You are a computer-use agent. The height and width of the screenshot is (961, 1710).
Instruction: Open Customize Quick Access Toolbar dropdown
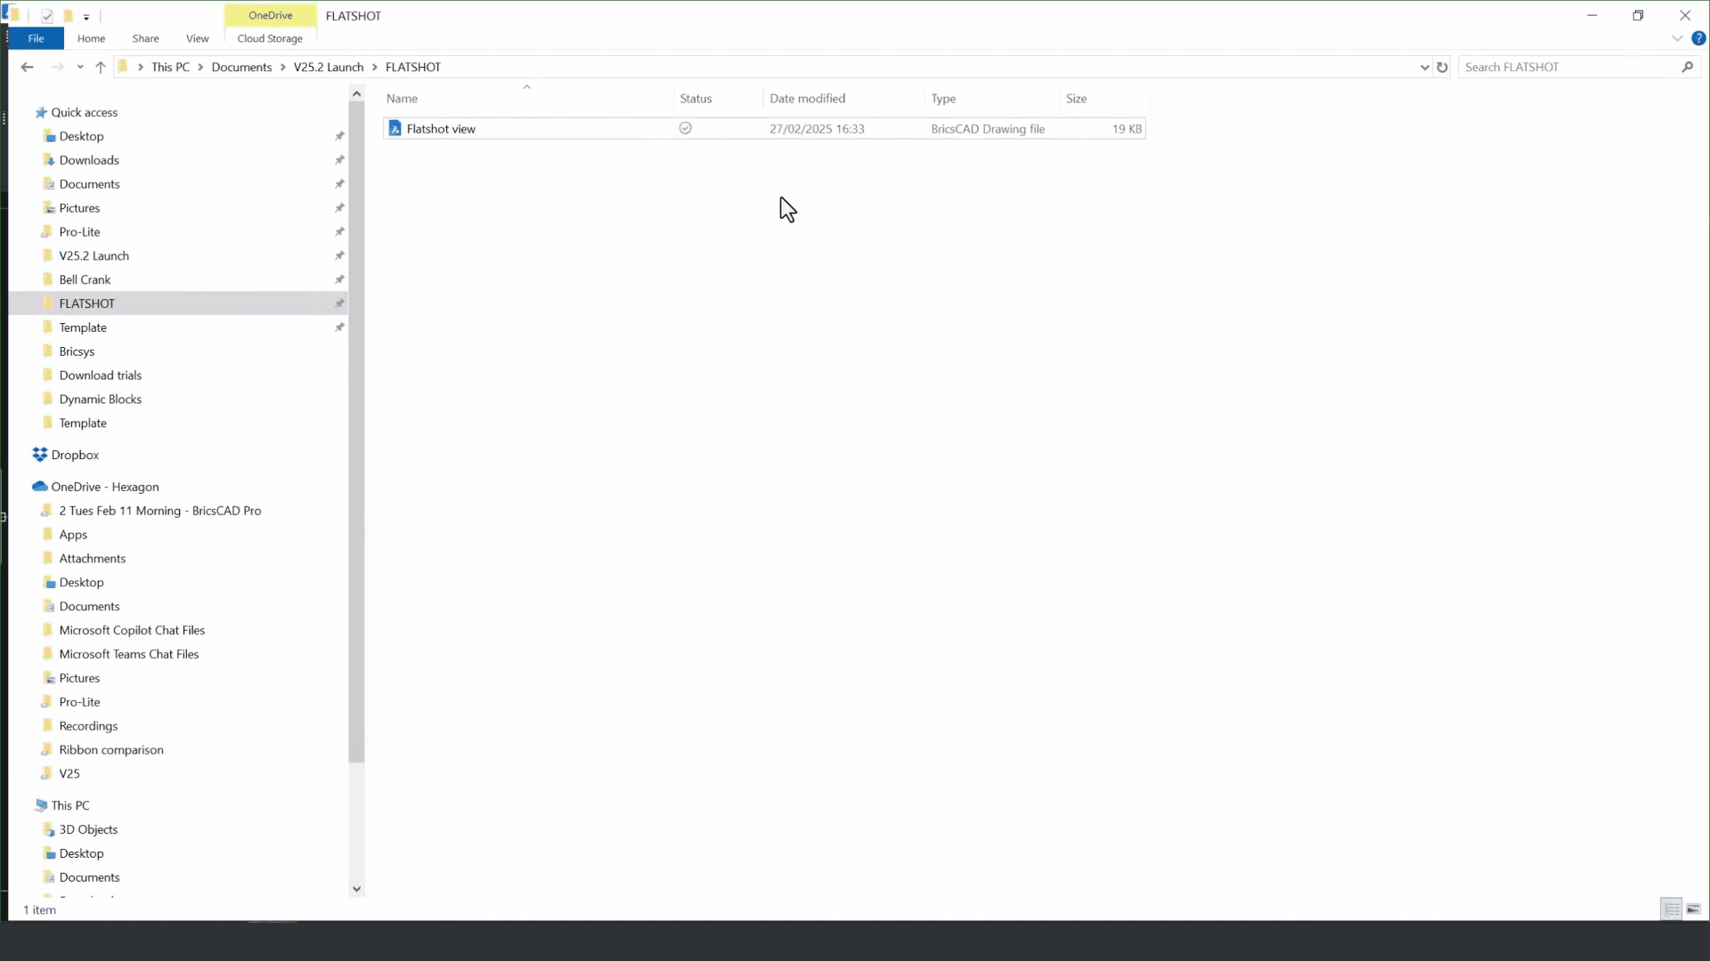coord(86,17)
